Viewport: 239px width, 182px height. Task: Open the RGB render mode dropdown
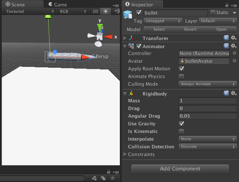click(73, 11)
